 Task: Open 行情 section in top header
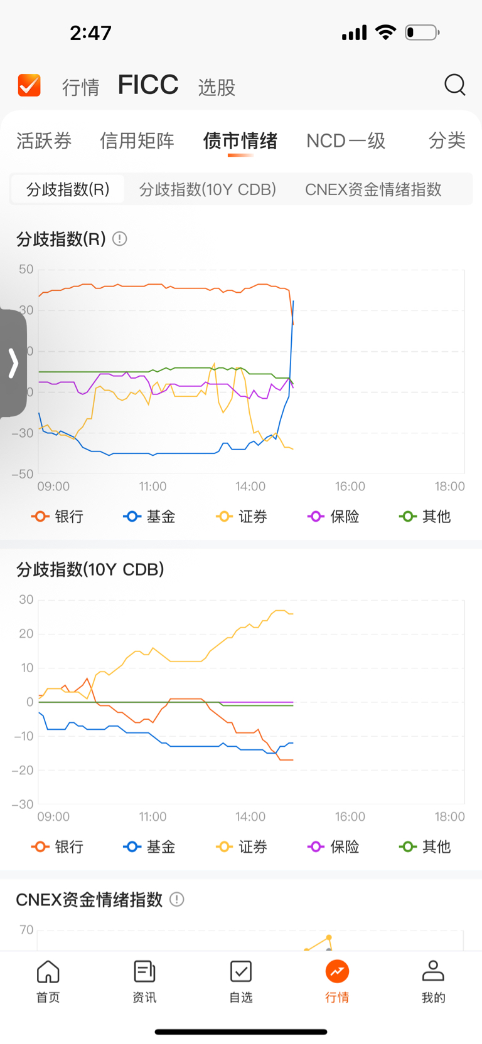tap(80, 87)
